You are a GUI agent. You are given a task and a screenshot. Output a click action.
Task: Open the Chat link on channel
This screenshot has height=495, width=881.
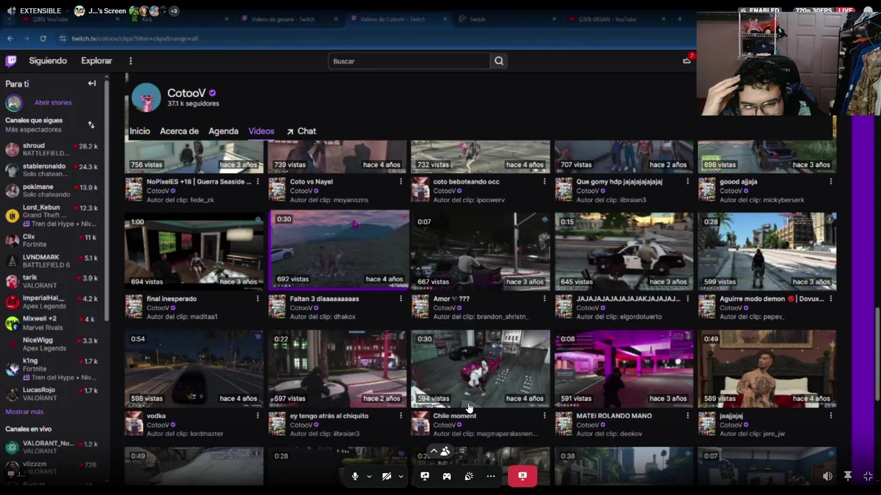pos(301,131)
